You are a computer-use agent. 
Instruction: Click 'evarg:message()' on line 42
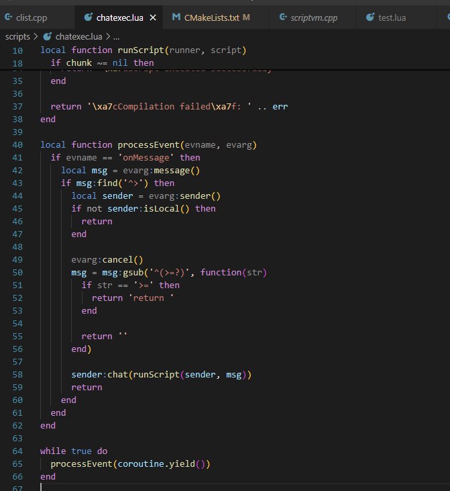(x=161, y=171)
